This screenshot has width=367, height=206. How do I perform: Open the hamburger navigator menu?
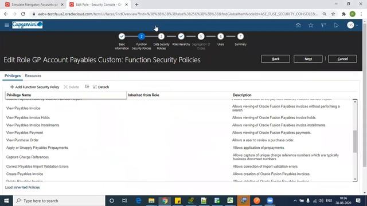[7, 25]
